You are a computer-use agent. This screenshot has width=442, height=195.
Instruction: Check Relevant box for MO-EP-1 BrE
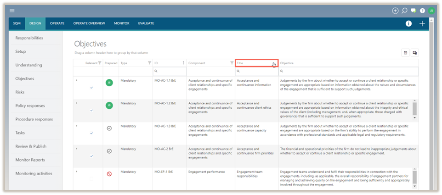coord(91,178)
